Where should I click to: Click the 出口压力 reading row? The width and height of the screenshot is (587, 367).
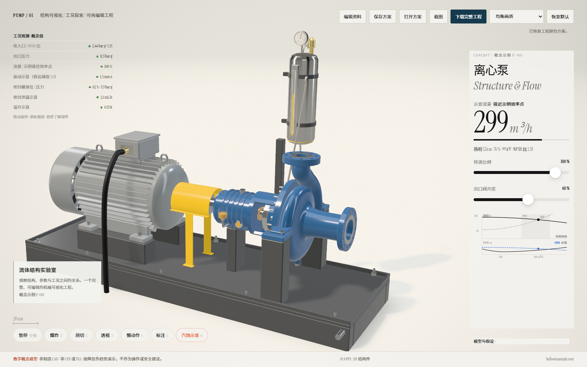[63, 56]
